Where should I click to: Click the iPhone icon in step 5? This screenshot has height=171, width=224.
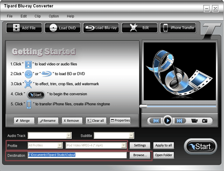[29, 104]
